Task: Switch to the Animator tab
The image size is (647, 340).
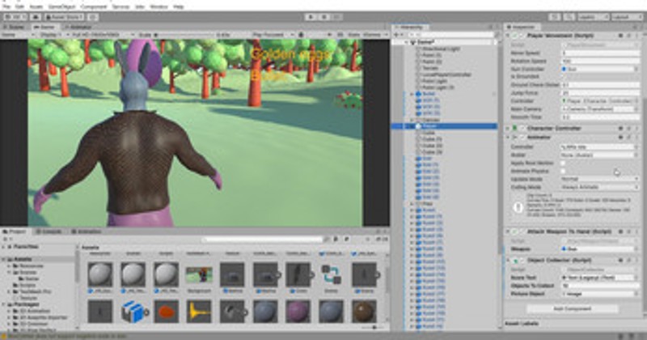Action: [x=79, y=27]
